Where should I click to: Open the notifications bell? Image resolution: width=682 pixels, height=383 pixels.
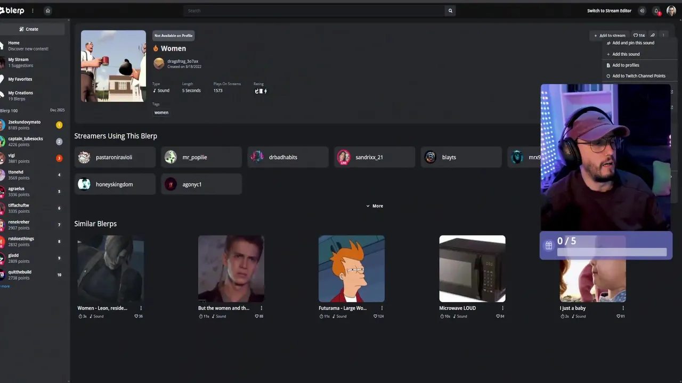(x=656, y=11)
